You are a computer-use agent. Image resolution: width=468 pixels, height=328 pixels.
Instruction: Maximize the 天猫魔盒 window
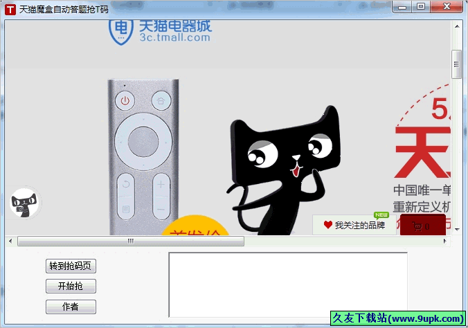click(x=421, y=7)
